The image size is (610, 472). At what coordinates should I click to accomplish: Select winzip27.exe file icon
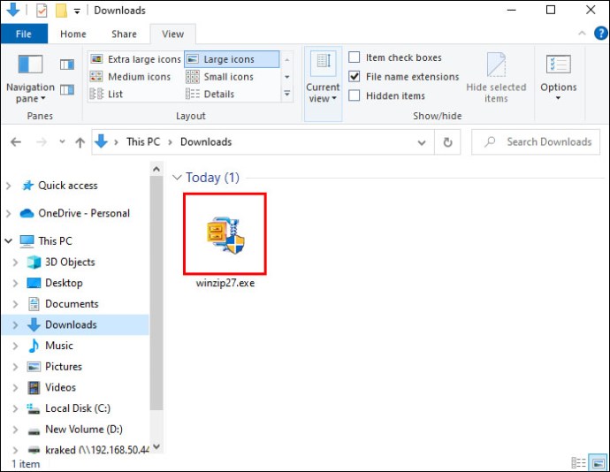click(x=225, y=234)
